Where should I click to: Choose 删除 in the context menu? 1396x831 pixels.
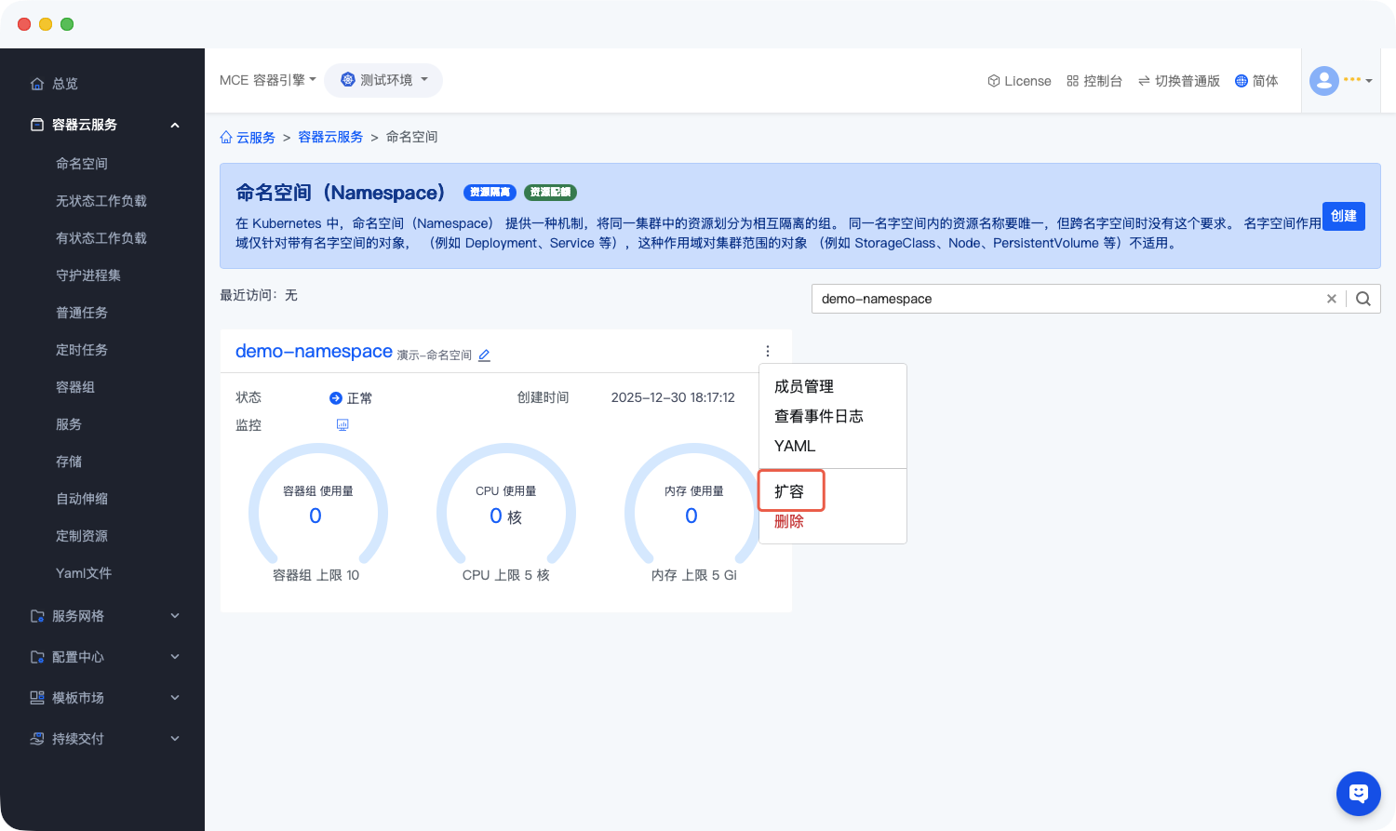pos(789,521)
